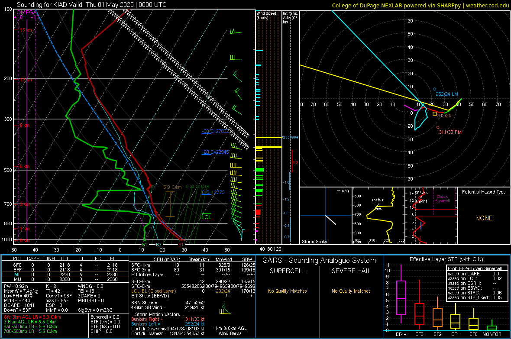
Task: Click No Quality Matches under SUPERCELL
Action: coord(288,291)
